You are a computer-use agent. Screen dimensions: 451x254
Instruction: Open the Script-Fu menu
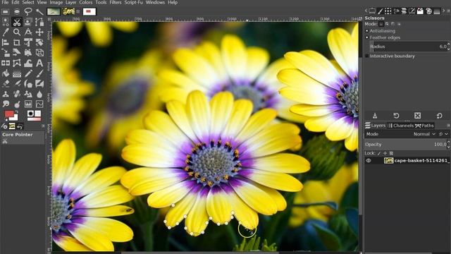(133, 3)
